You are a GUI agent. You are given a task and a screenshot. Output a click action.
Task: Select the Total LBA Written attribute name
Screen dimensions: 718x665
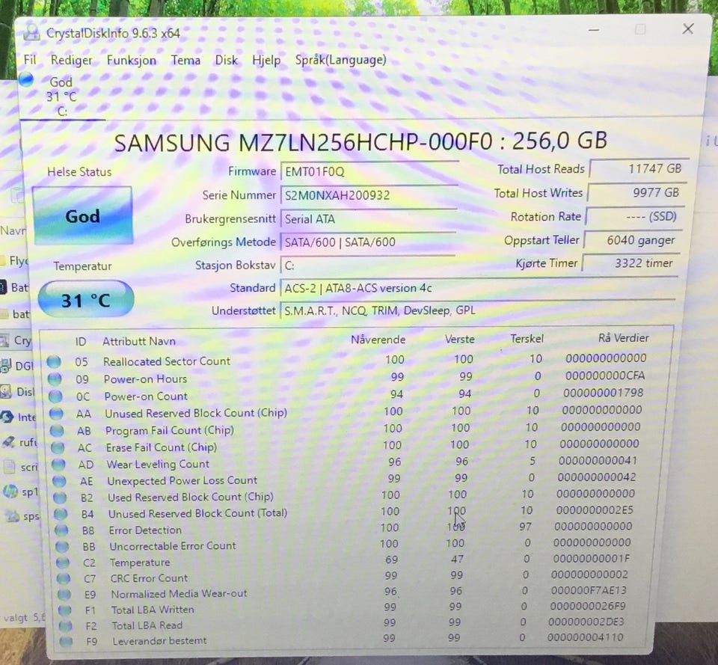click(x=153, y=610)
